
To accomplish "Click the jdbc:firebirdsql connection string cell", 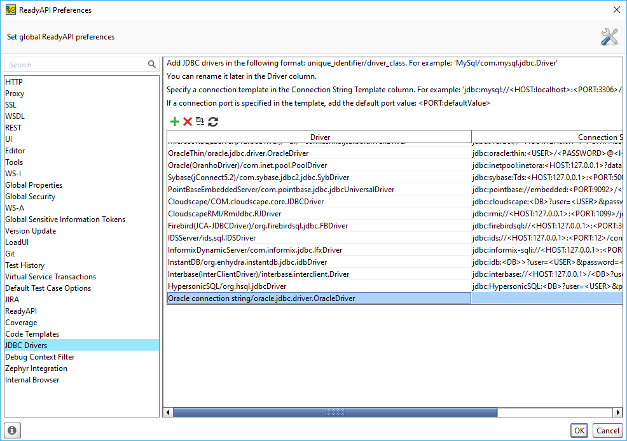I will (x=547, y=226).
